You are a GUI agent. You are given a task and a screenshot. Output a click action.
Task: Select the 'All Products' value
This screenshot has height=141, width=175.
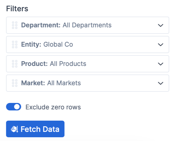pyautogui.click(x=68, y=64)
